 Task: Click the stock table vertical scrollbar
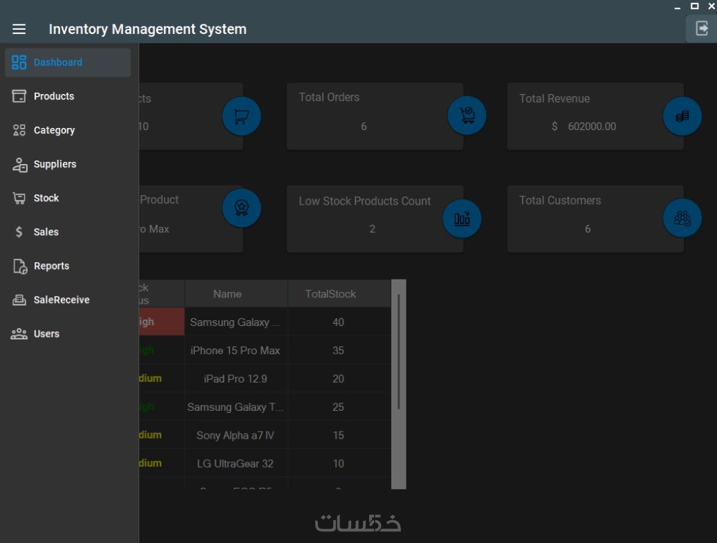click(x=399, y=352)
